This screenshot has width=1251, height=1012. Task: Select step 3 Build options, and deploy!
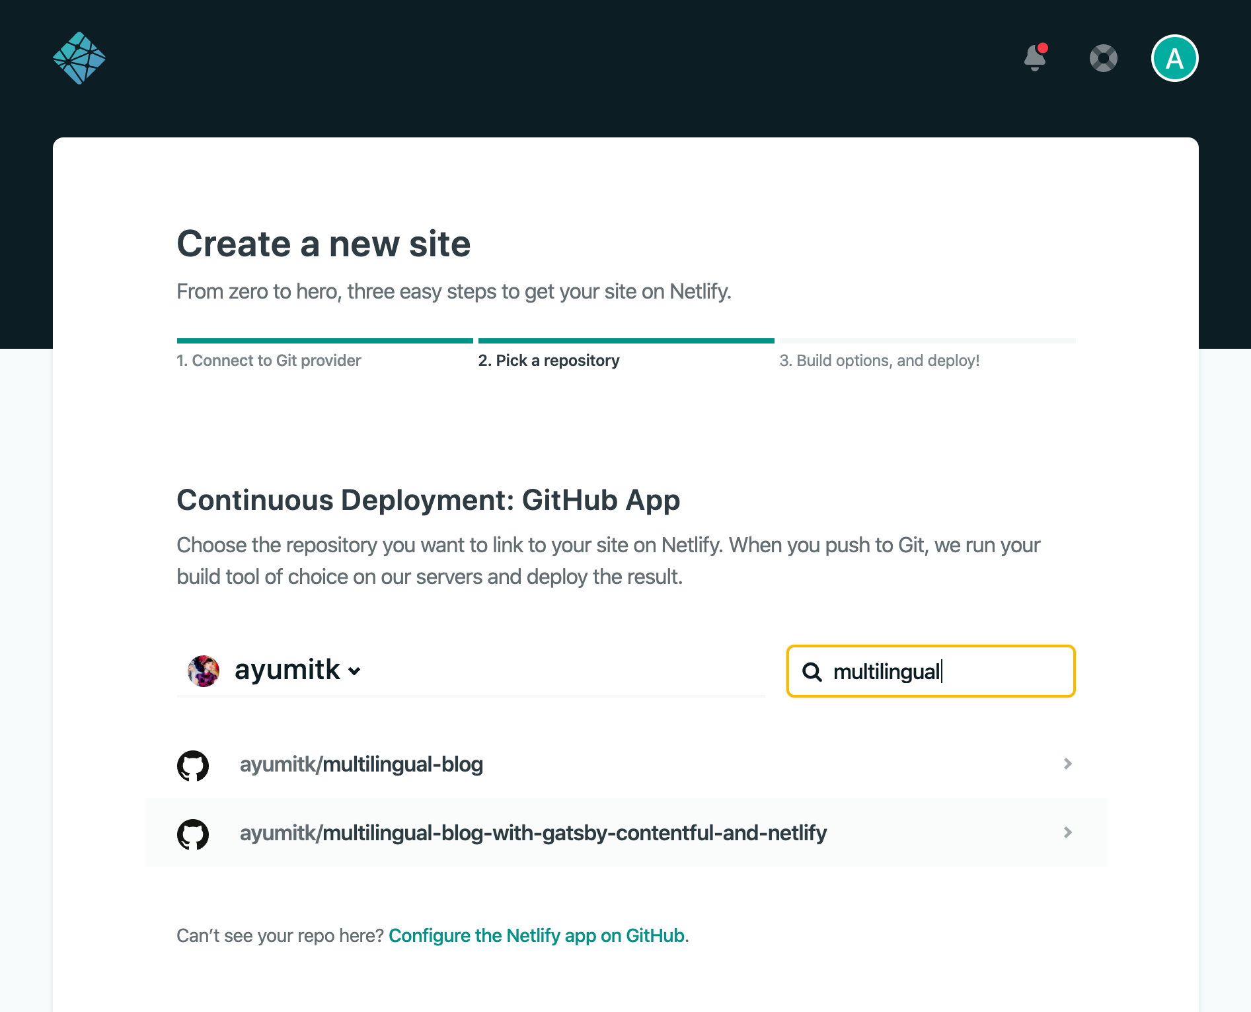tap(879, 361)
